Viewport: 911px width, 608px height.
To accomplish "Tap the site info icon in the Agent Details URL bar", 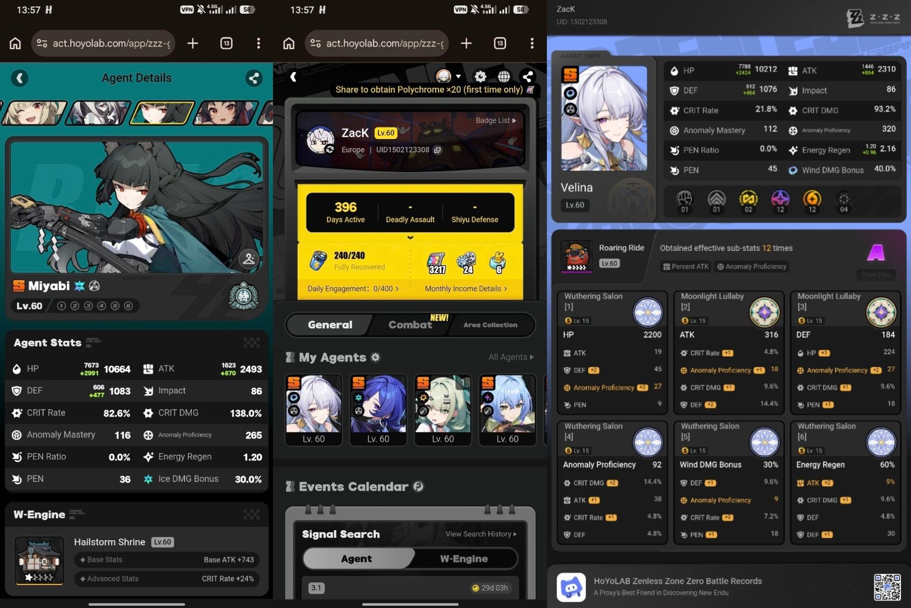I will point(42,44).
